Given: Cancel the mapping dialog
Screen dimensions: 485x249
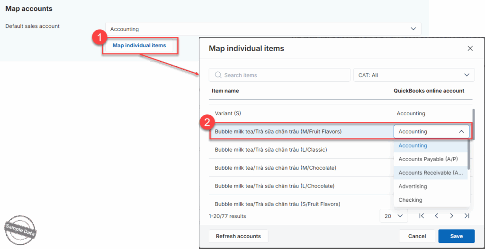Looking at the screenshot, I should pyautogui.click(x=417, y=236).
